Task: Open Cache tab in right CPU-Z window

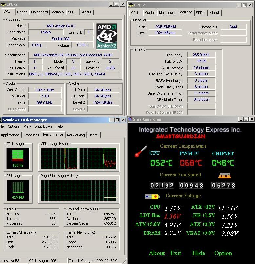Action: pos(150,13)
